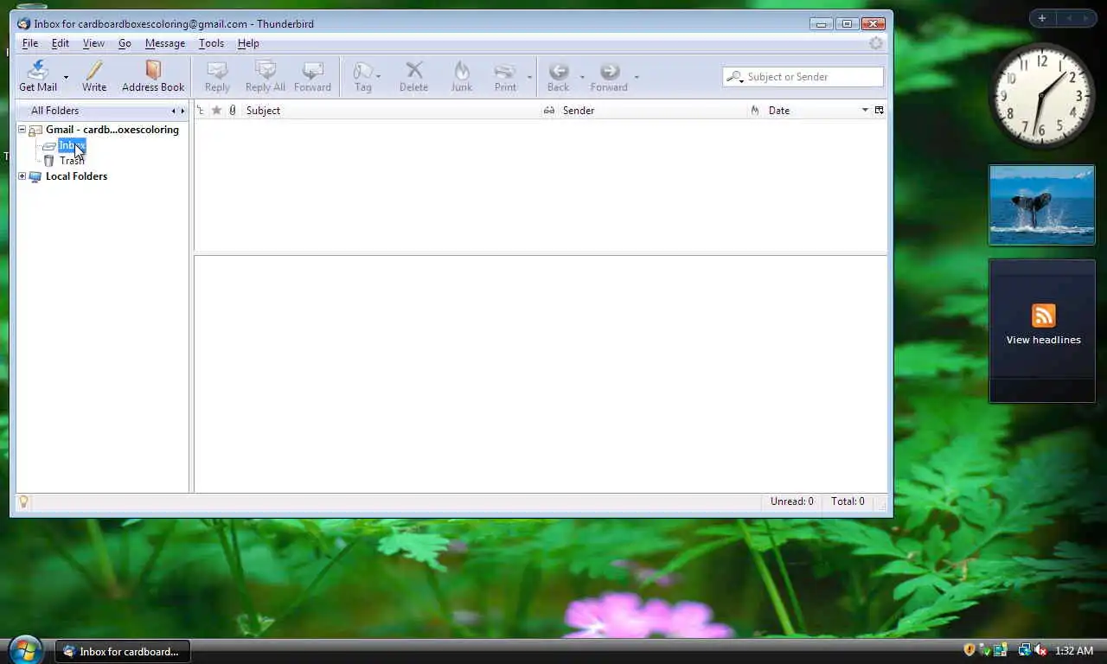Open the Help menu
This screenshot has height=664, width=1107.
click(248, 43)
